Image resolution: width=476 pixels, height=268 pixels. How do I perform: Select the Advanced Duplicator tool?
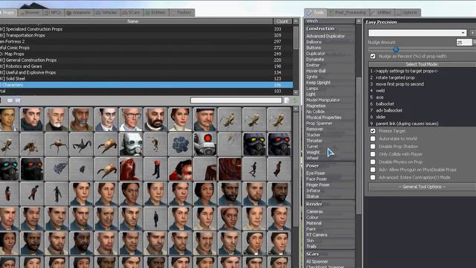pyautogui.click(x=326, y=36)
